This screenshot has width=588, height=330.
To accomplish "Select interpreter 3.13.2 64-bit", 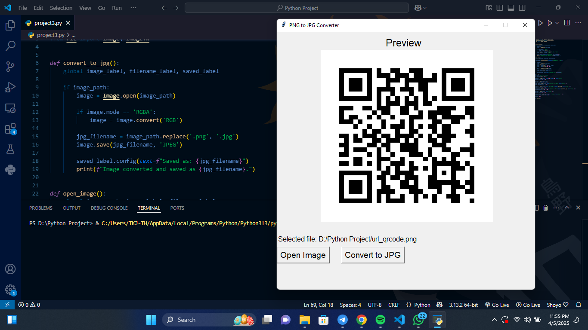I will click(463, 305).
